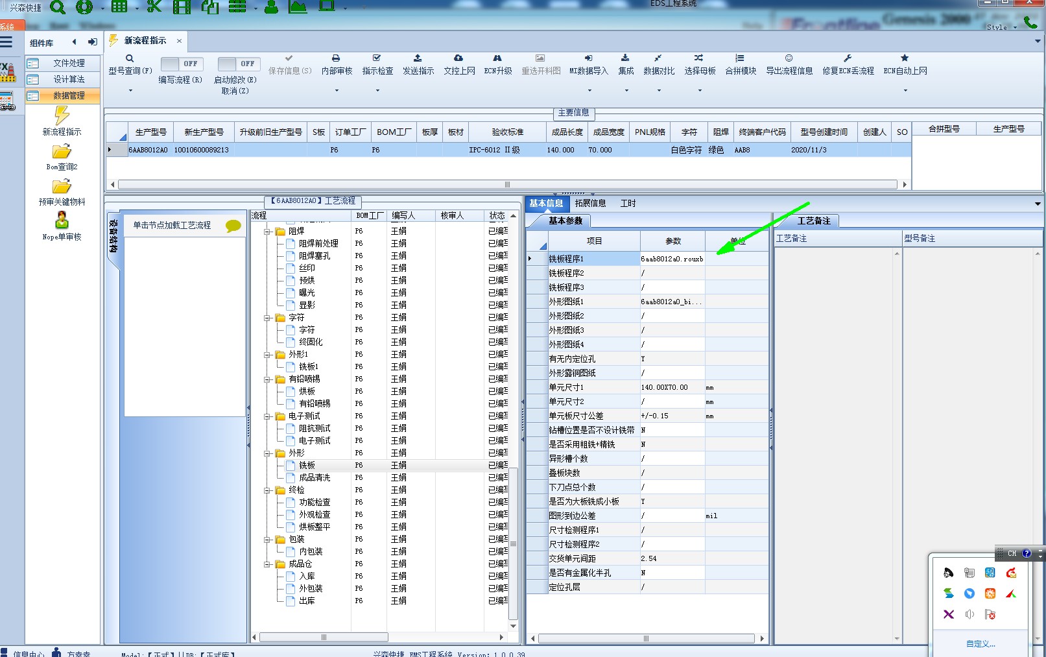Click the 生产型号 column header
The image size is (1046, 657).
[151, 132]
